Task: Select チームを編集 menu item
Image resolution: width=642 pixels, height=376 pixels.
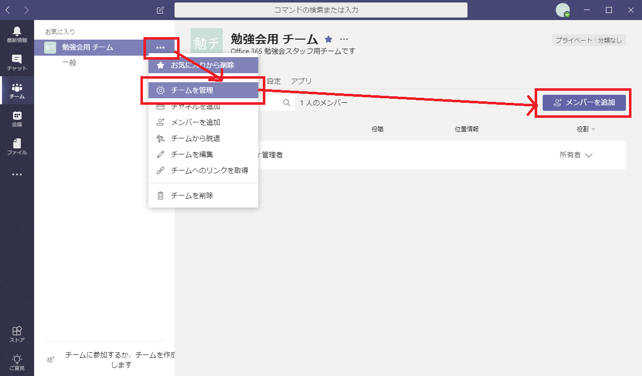Action: coord(203,154)
